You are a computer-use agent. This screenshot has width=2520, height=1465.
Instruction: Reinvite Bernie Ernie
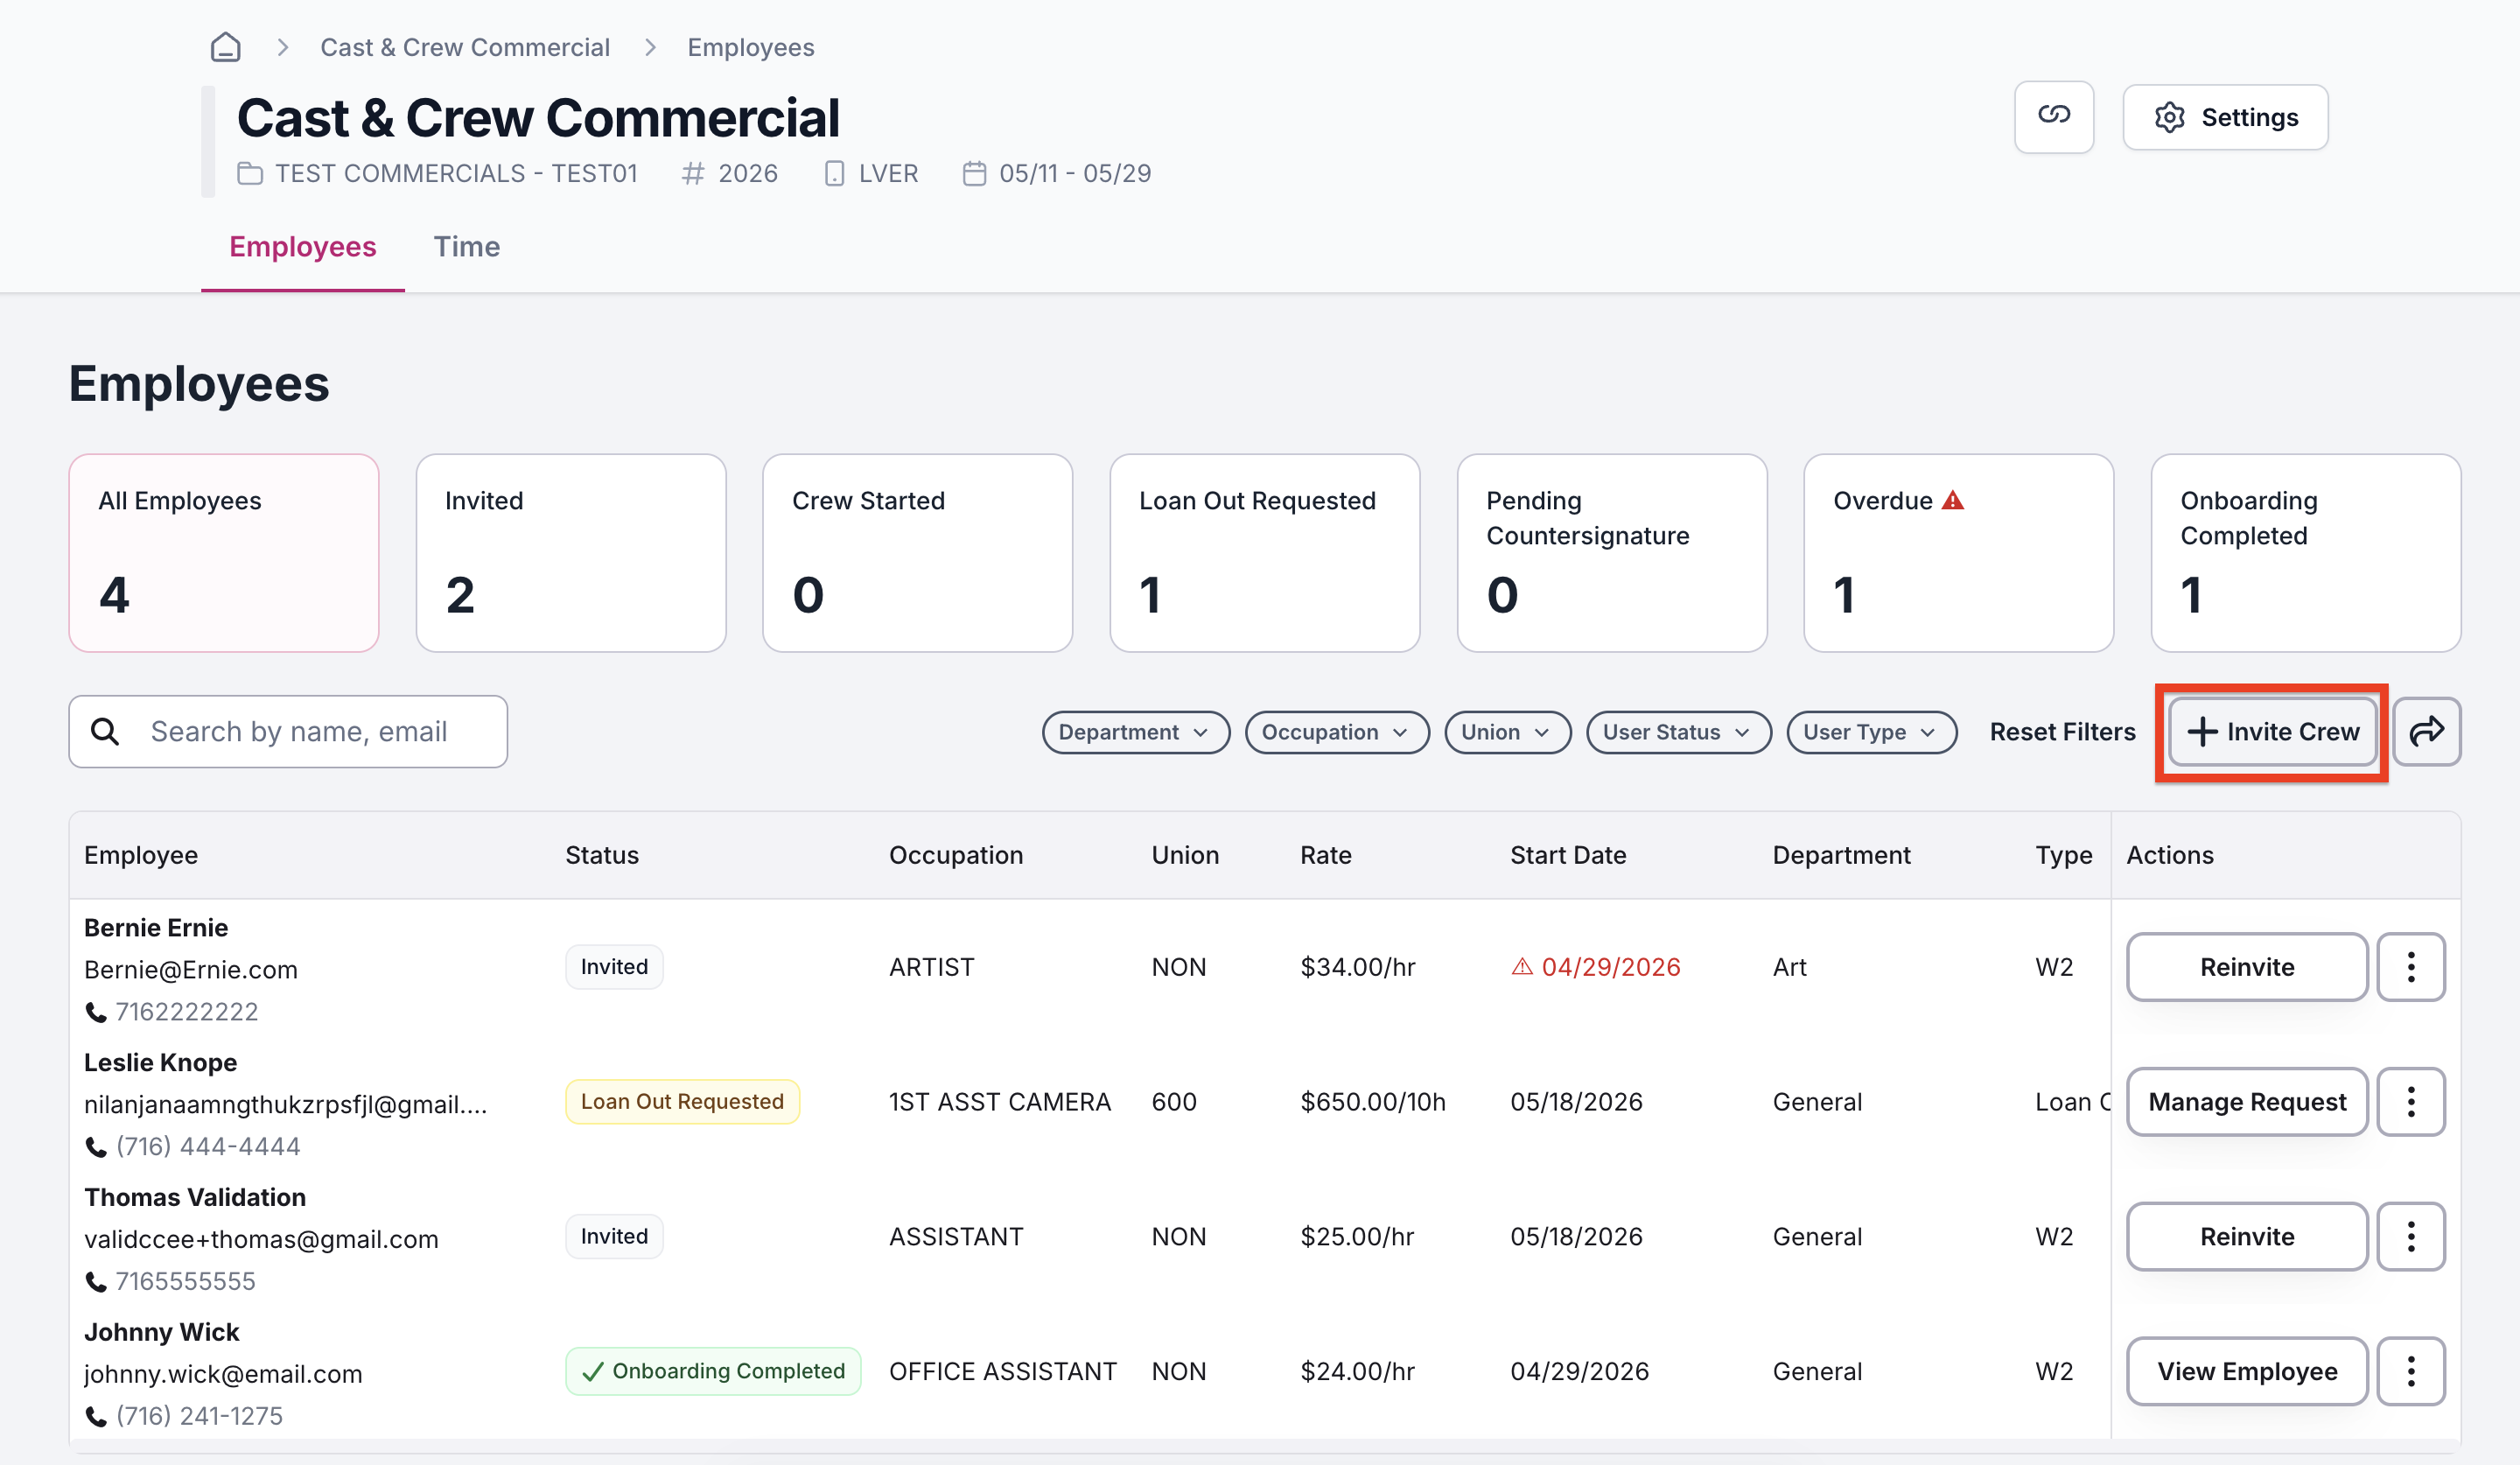(2247, 966)
